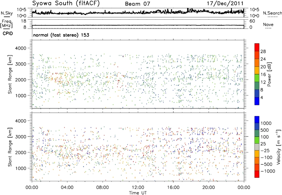Select the "Freq. [MHz]" axis label
Screen dimensions: 282x195
(6, 24)
